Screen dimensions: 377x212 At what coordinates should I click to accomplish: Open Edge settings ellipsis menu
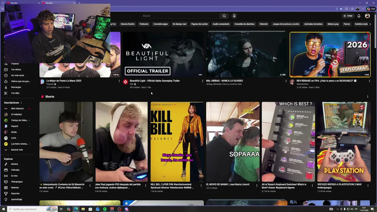pos(363,9)
